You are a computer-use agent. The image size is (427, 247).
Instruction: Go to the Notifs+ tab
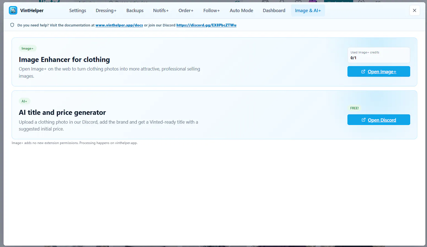(x=161, y=10)
